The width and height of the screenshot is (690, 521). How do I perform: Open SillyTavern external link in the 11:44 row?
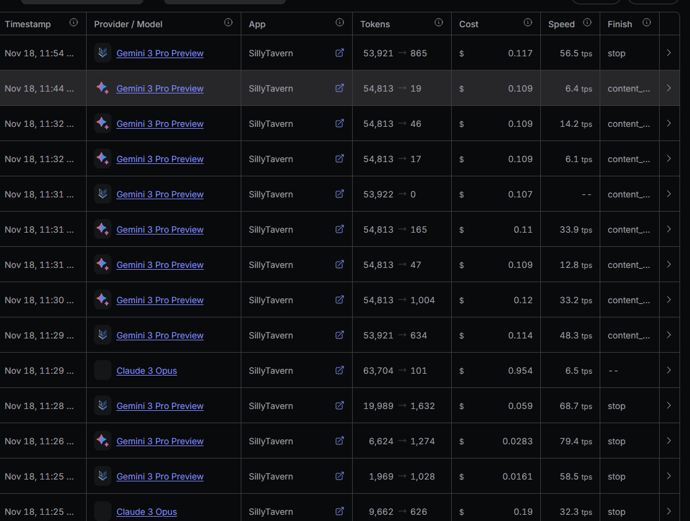coord(339,88)
